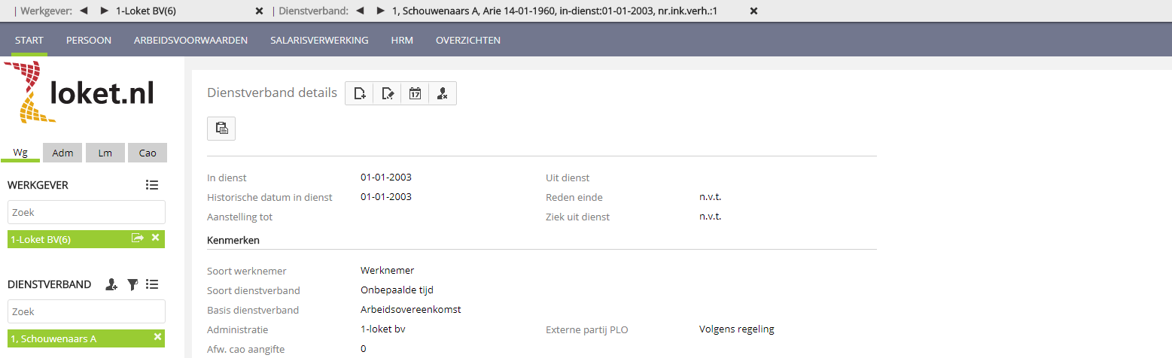Switch to the Adm tab
Image resolution: width=1172 pixels, height=358 pixels.
click(x=62, y=153)
